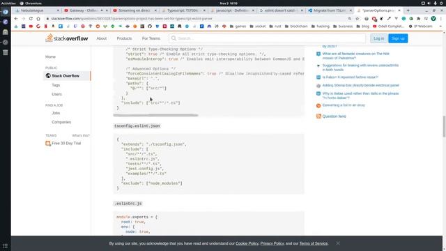Open the Converting a list question link
446x251 pixels.
pyautogui.click(x=344, y=105)
